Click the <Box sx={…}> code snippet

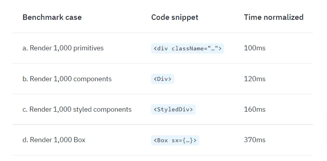pyautogui.click(x=175, y=140)
